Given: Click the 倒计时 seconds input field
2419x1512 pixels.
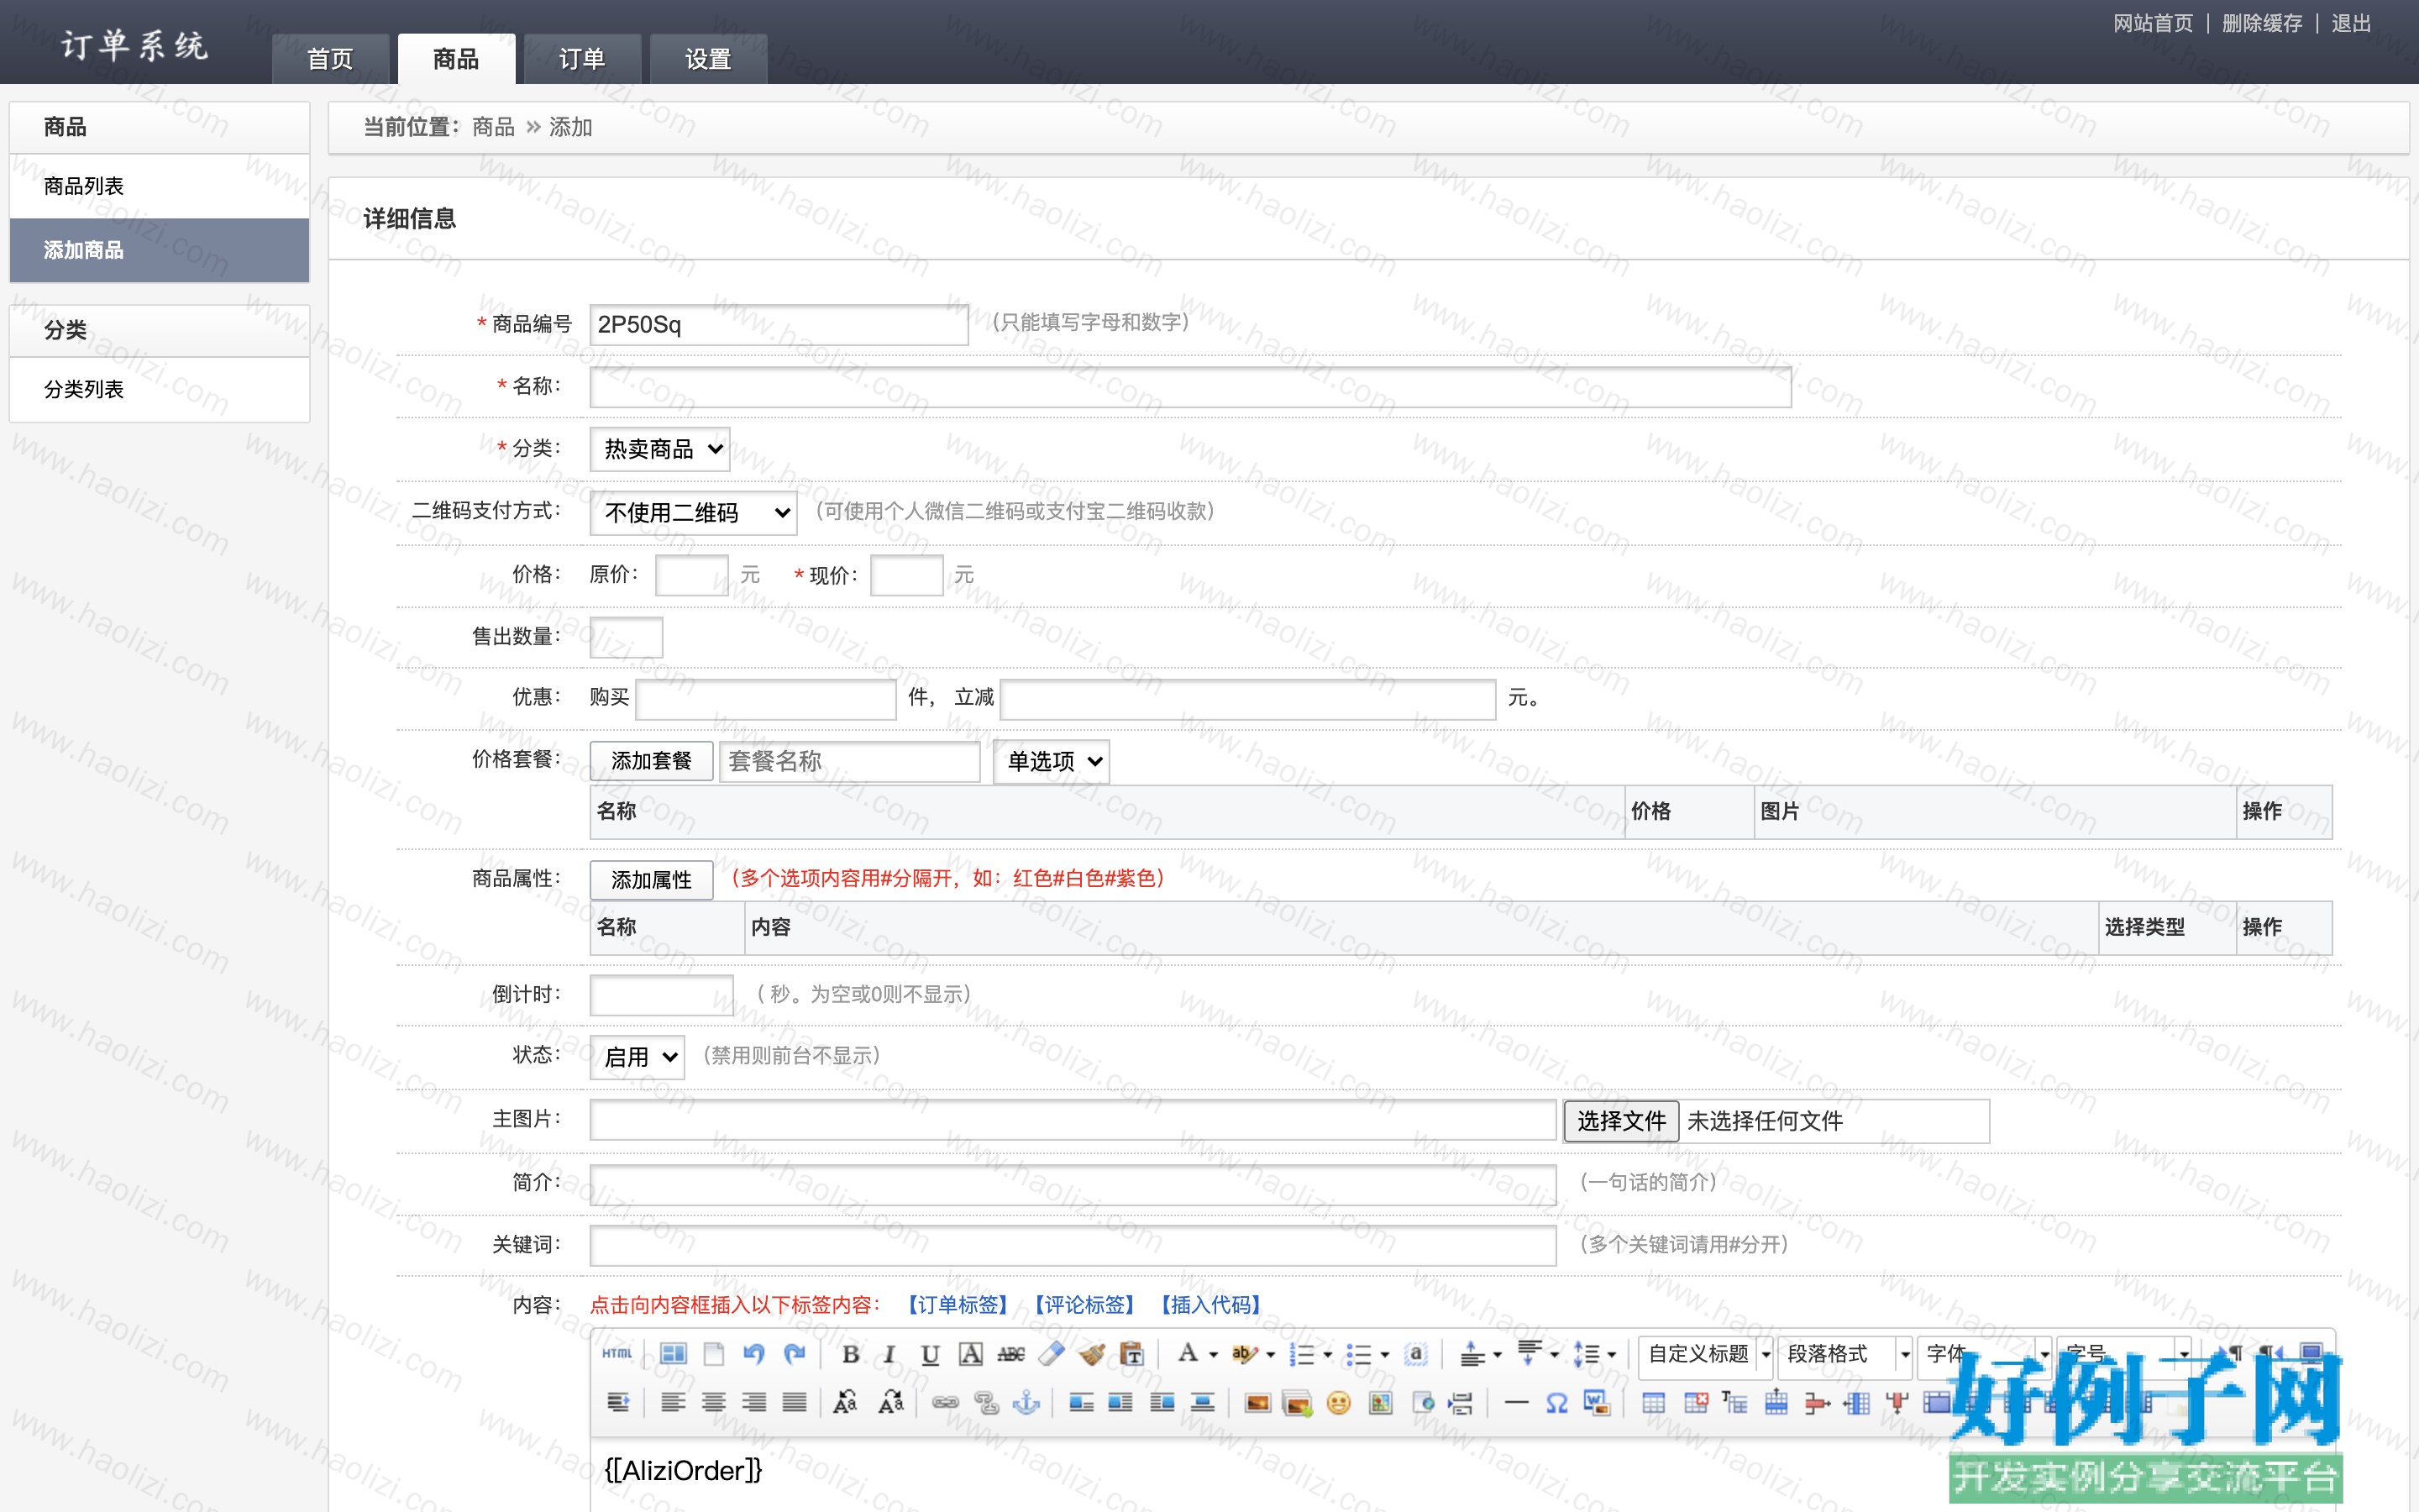Looking at the screenshot, I should [662, 995].
